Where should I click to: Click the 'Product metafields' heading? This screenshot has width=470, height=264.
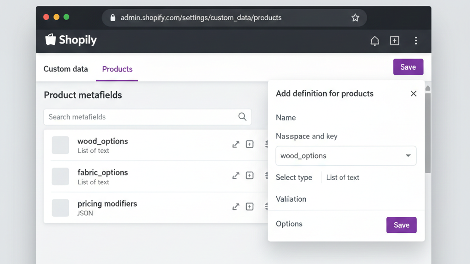coord(83,95)
